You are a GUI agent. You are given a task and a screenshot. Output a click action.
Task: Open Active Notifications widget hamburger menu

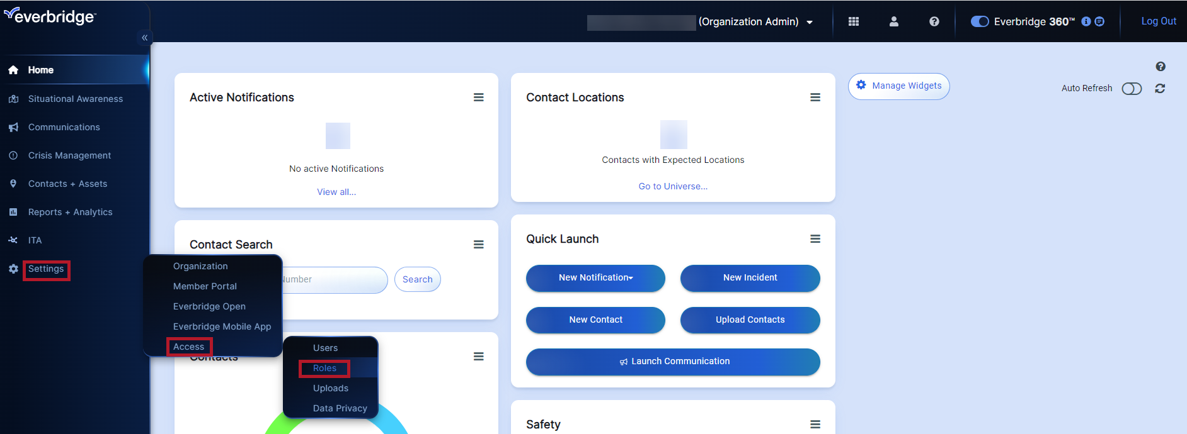pos(479,97)
